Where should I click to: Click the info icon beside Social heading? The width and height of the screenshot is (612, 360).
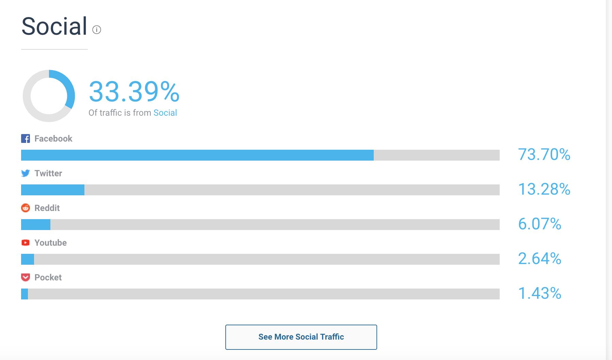tap(97, 30)
